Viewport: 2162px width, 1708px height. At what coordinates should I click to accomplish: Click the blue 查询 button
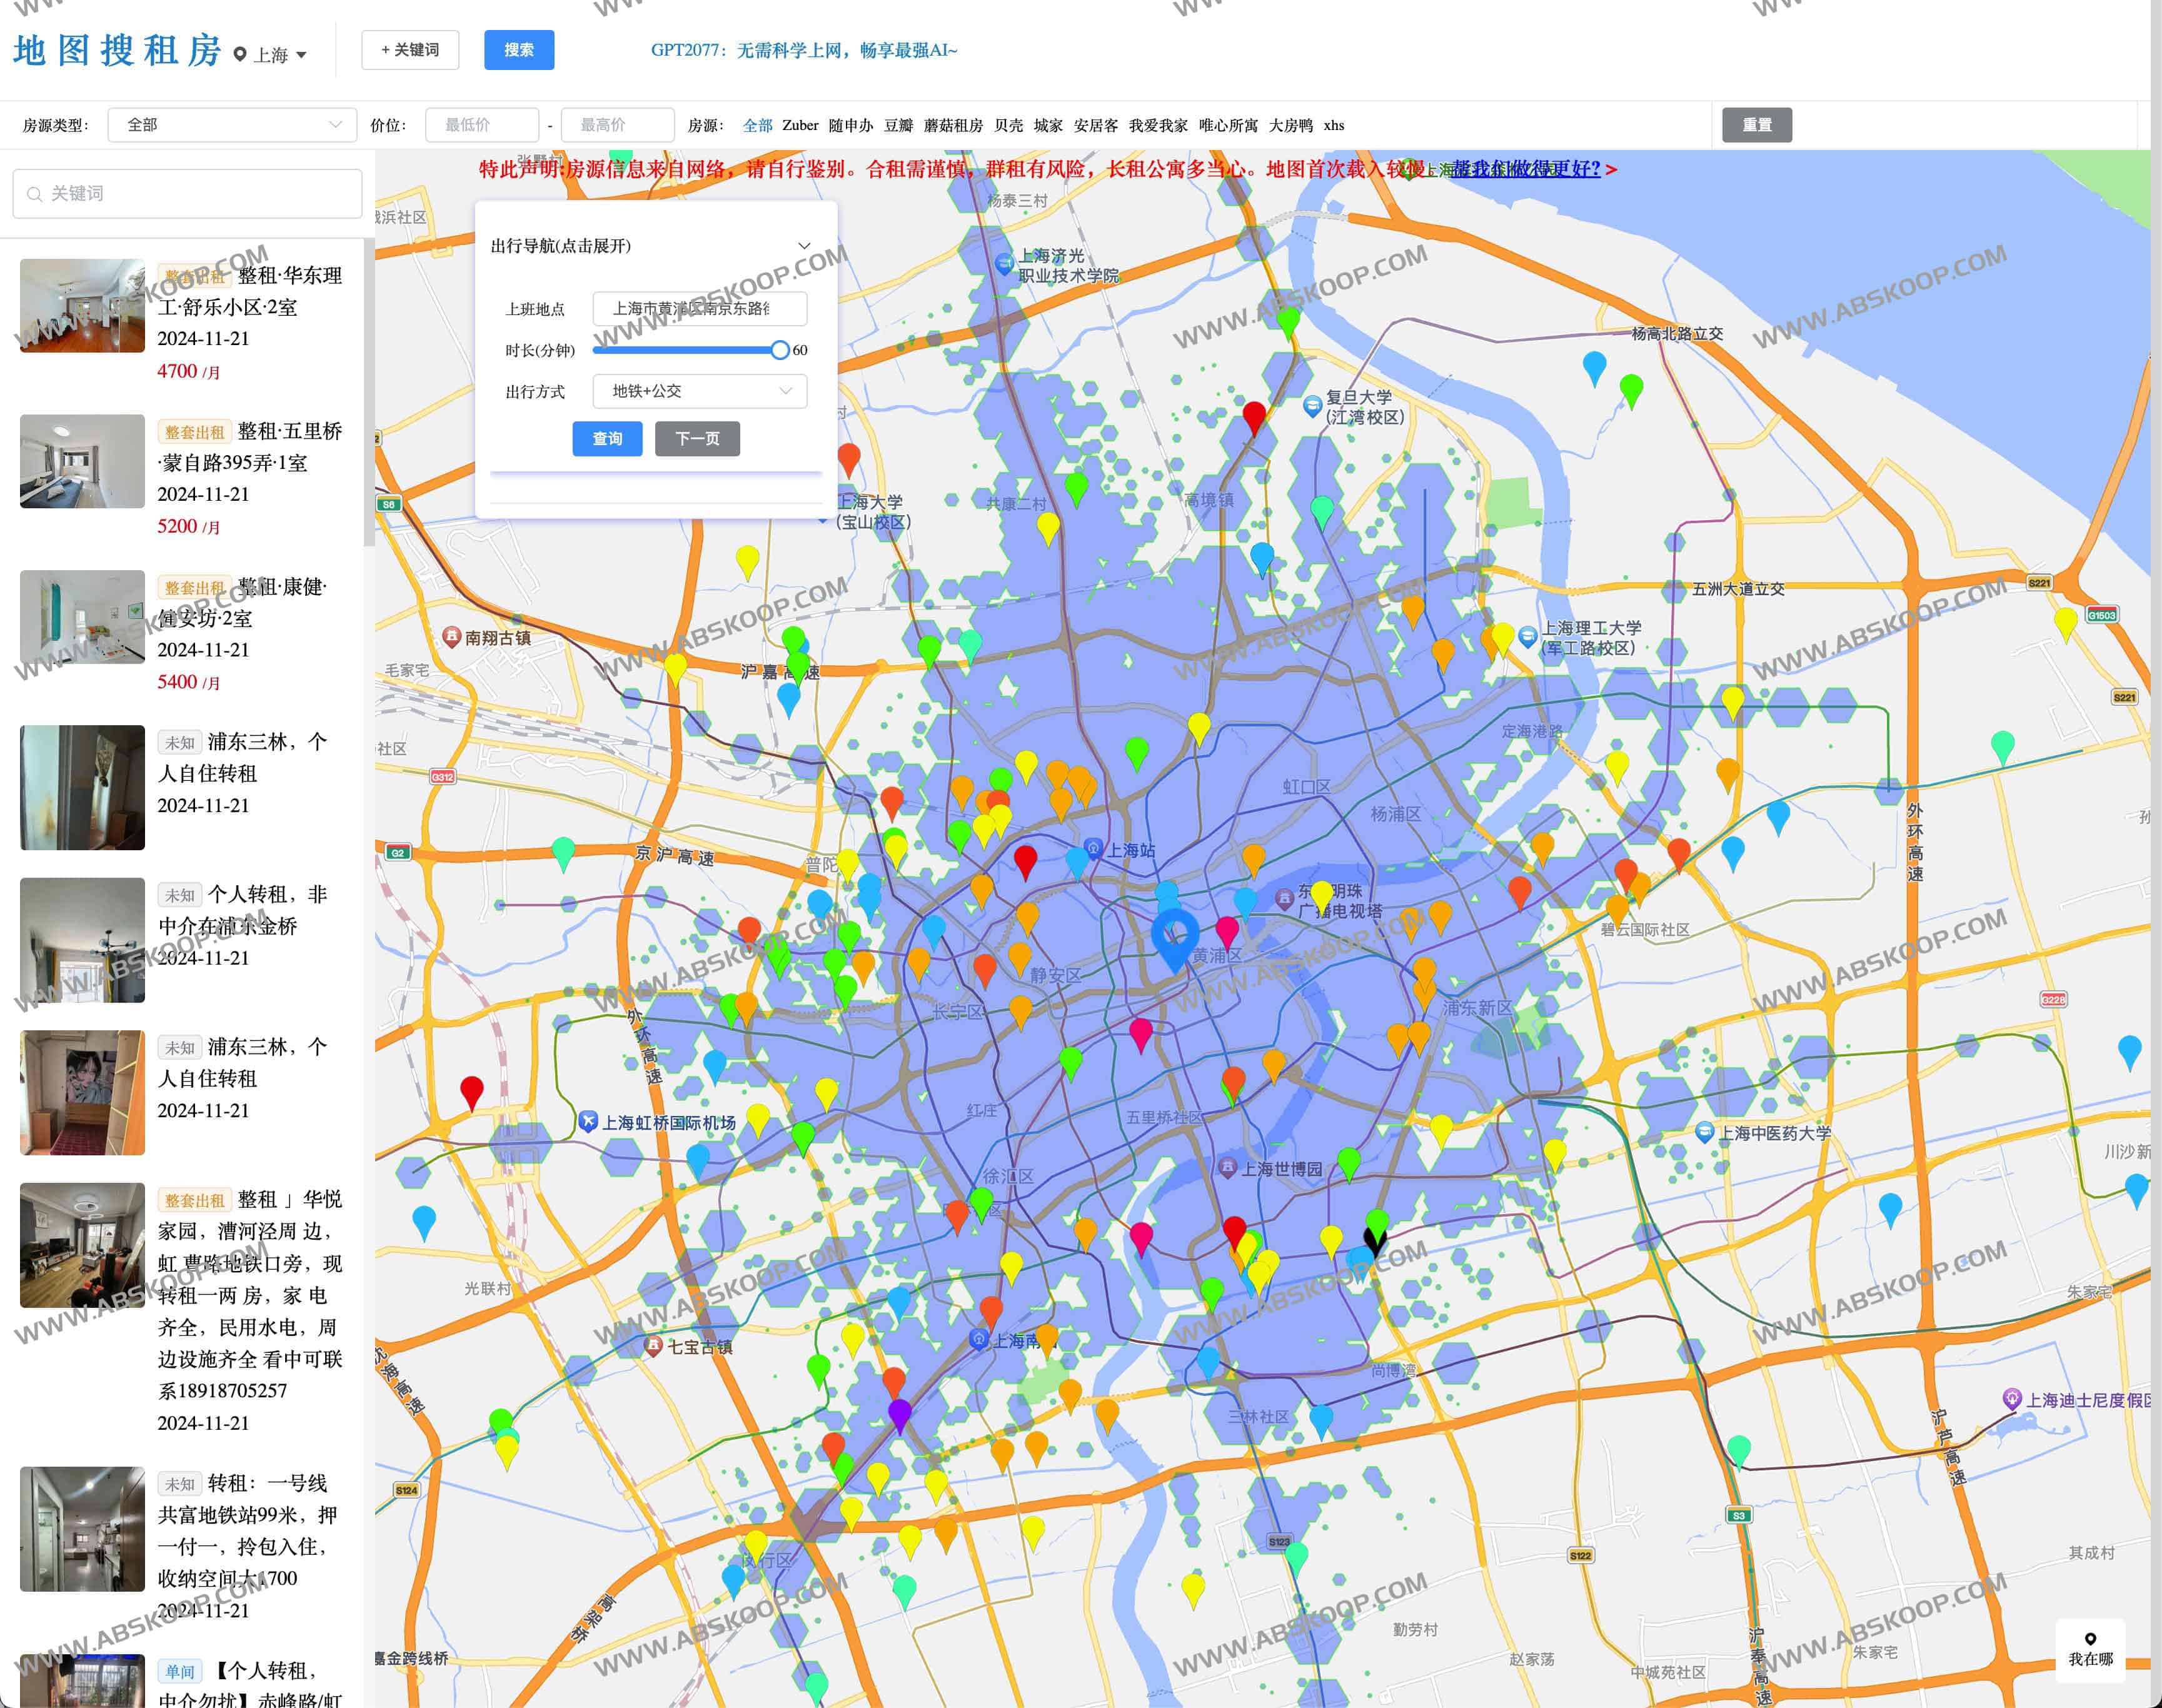(607, 438)
